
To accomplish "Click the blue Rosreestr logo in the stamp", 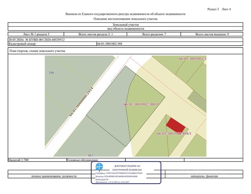I will click(x=99, y=167).
